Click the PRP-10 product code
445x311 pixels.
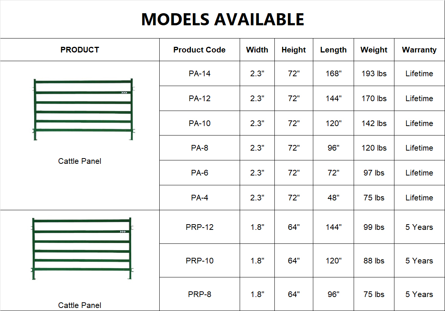click(200, 261)
